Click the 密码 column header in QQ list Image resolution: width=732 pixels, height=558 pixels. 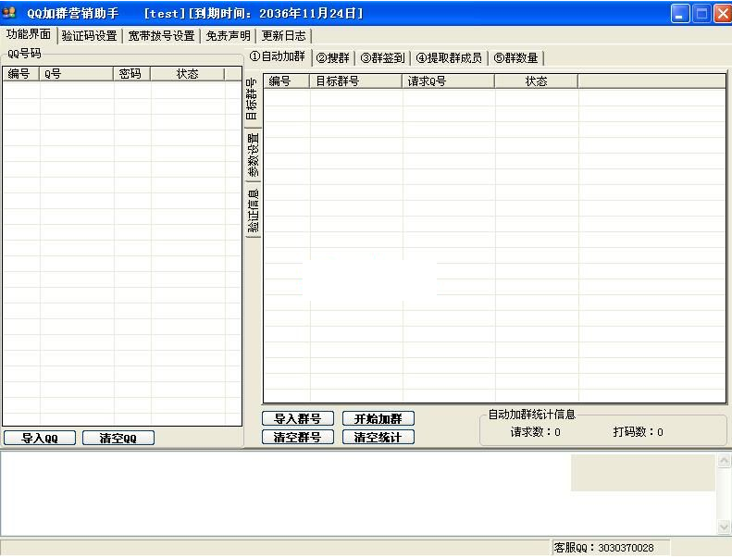pyautogui.click(x=131, y=74)
